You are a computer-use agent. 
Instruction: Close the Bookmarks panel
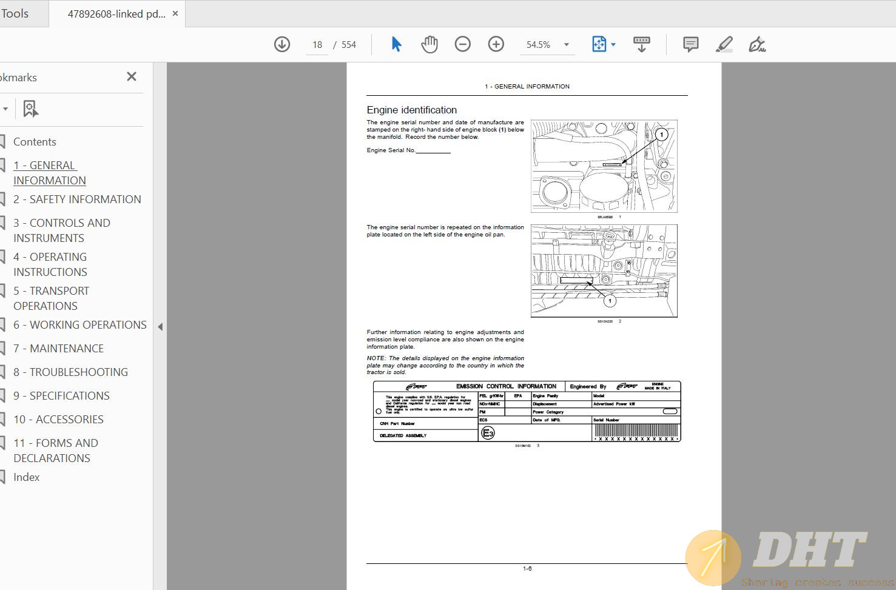[132, 76]
